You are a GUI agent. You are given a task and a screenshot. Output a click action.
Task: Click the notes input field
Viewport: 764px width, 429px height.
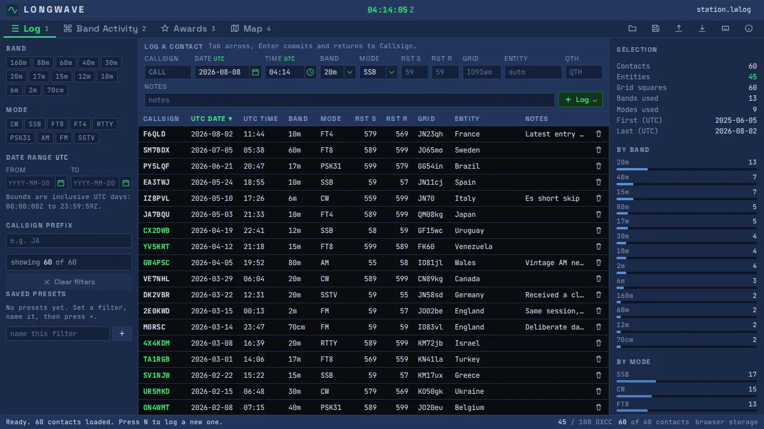(x=349, y=100)
